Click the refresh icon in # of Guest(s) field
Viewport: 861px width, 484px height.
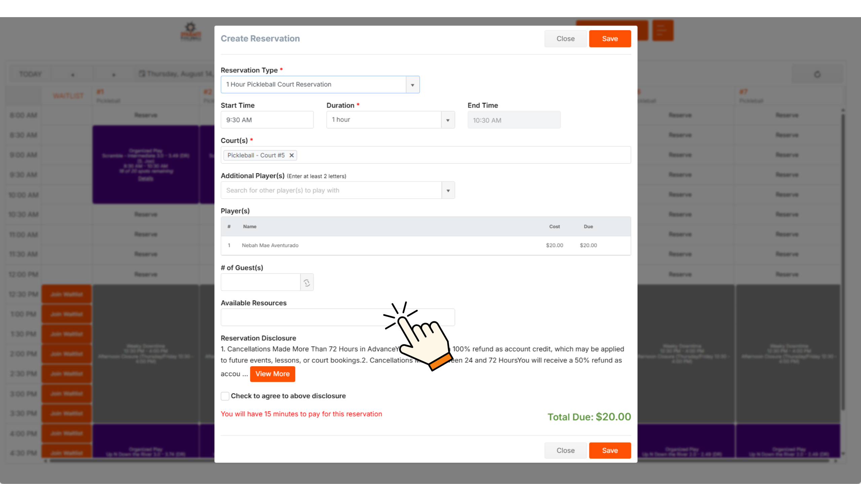[x=306, y=282]
